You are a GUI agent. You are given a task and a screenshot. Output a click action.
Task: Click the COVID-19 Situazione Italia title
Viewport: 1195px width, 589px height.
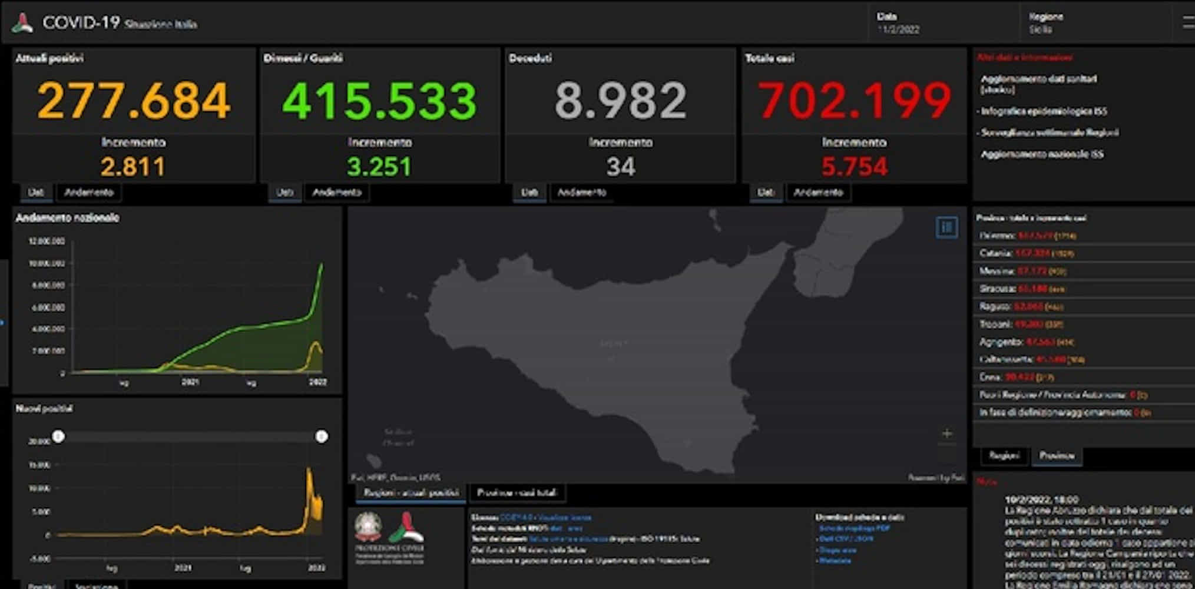click(120, 23)
